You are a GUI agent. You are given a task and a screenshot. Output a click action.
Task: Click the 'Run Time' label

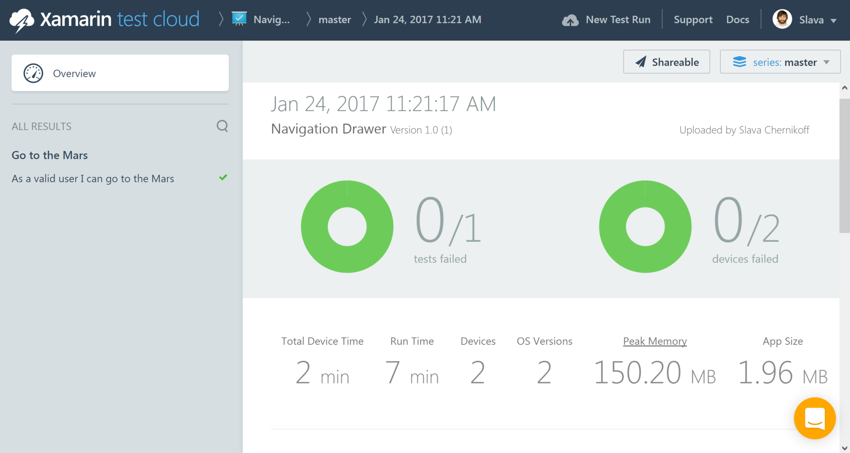[412, 341]
